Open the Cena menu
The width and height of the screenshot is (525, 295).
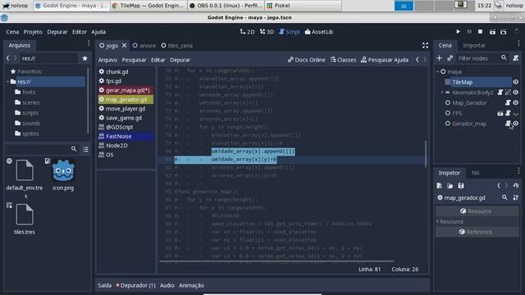pyautogui.click(x=12, y=32)
